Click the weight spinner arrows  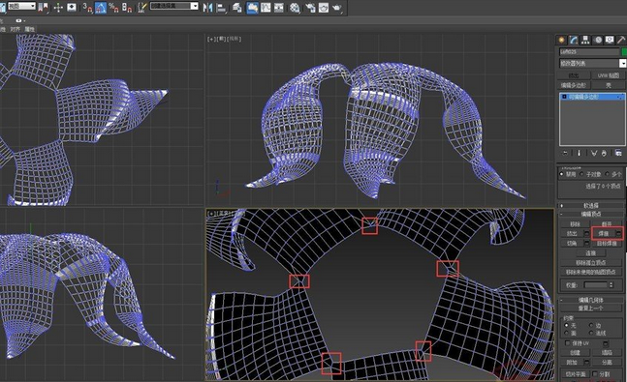[611, 285]
